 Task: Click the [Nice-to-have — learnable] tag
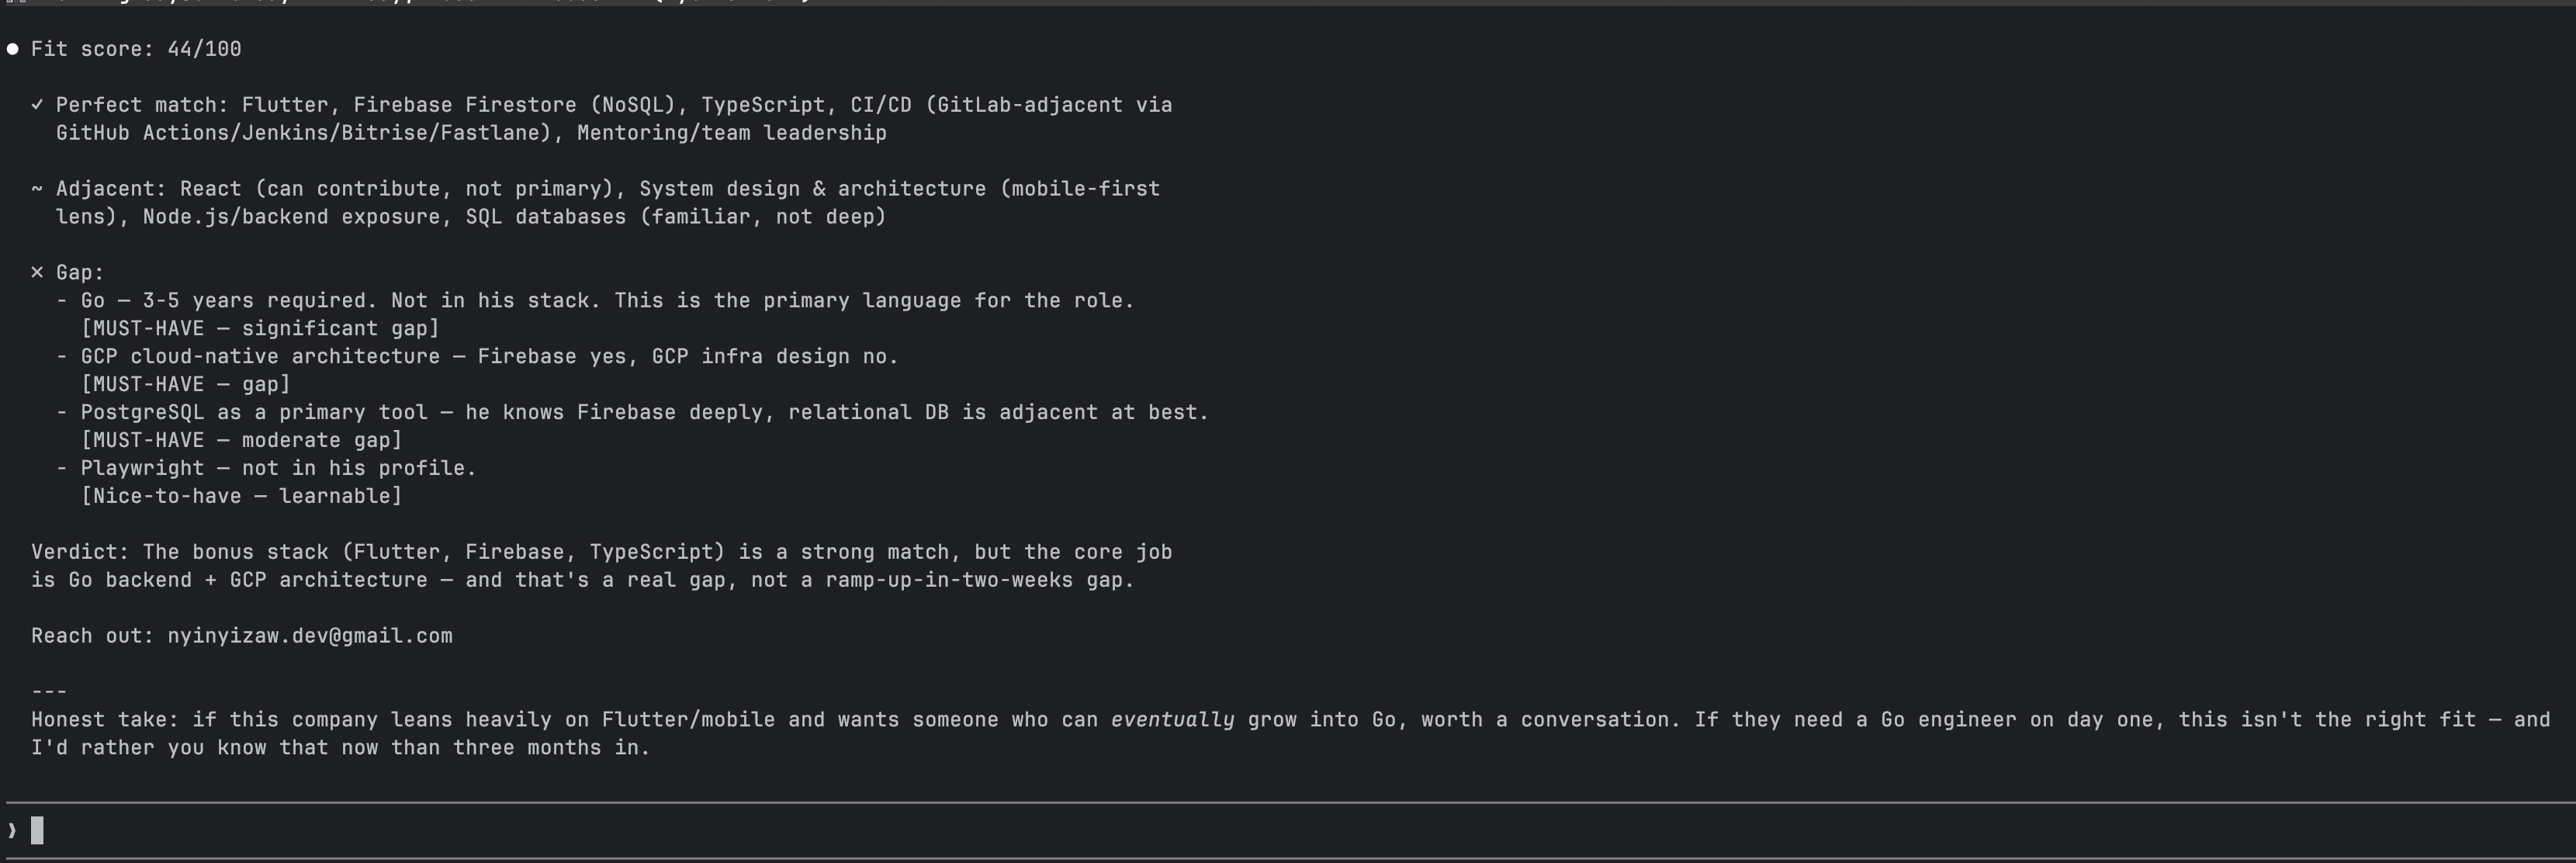(x=241, y=497)
